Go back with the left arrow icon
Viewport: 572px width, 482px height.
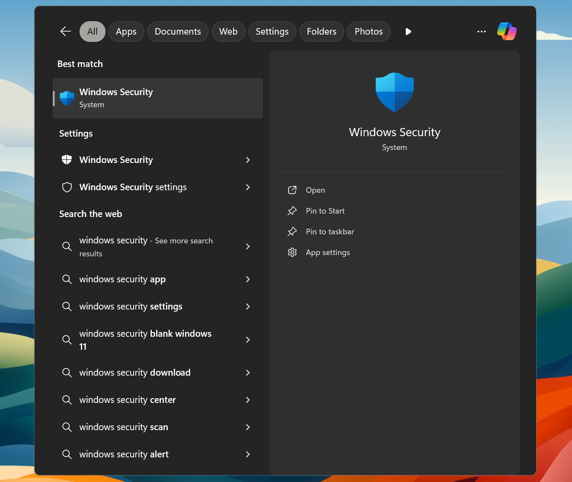[66, 32]
